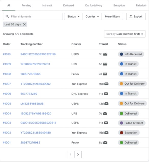Image resolution: width=149 pixels, height=162 pixels.
Task: Open order #1009 link
Action: click(x=7, y=64)
